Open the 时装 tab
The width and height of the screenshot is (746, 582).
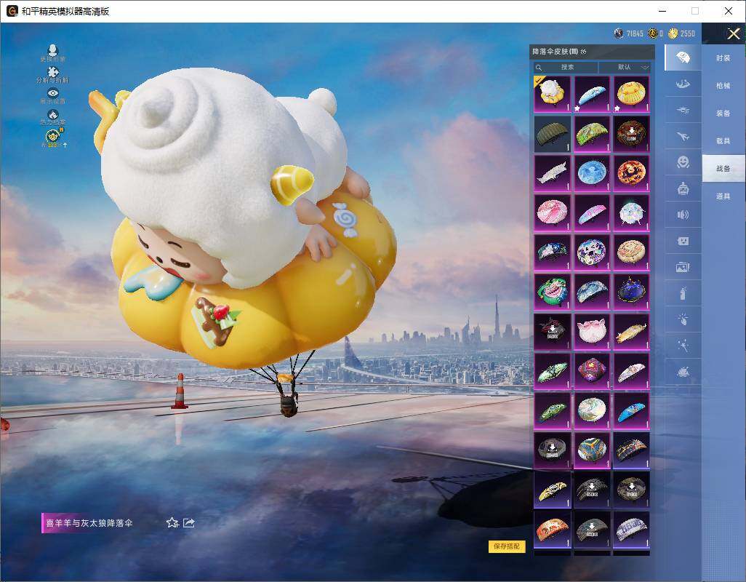click(x=723, y=58)
